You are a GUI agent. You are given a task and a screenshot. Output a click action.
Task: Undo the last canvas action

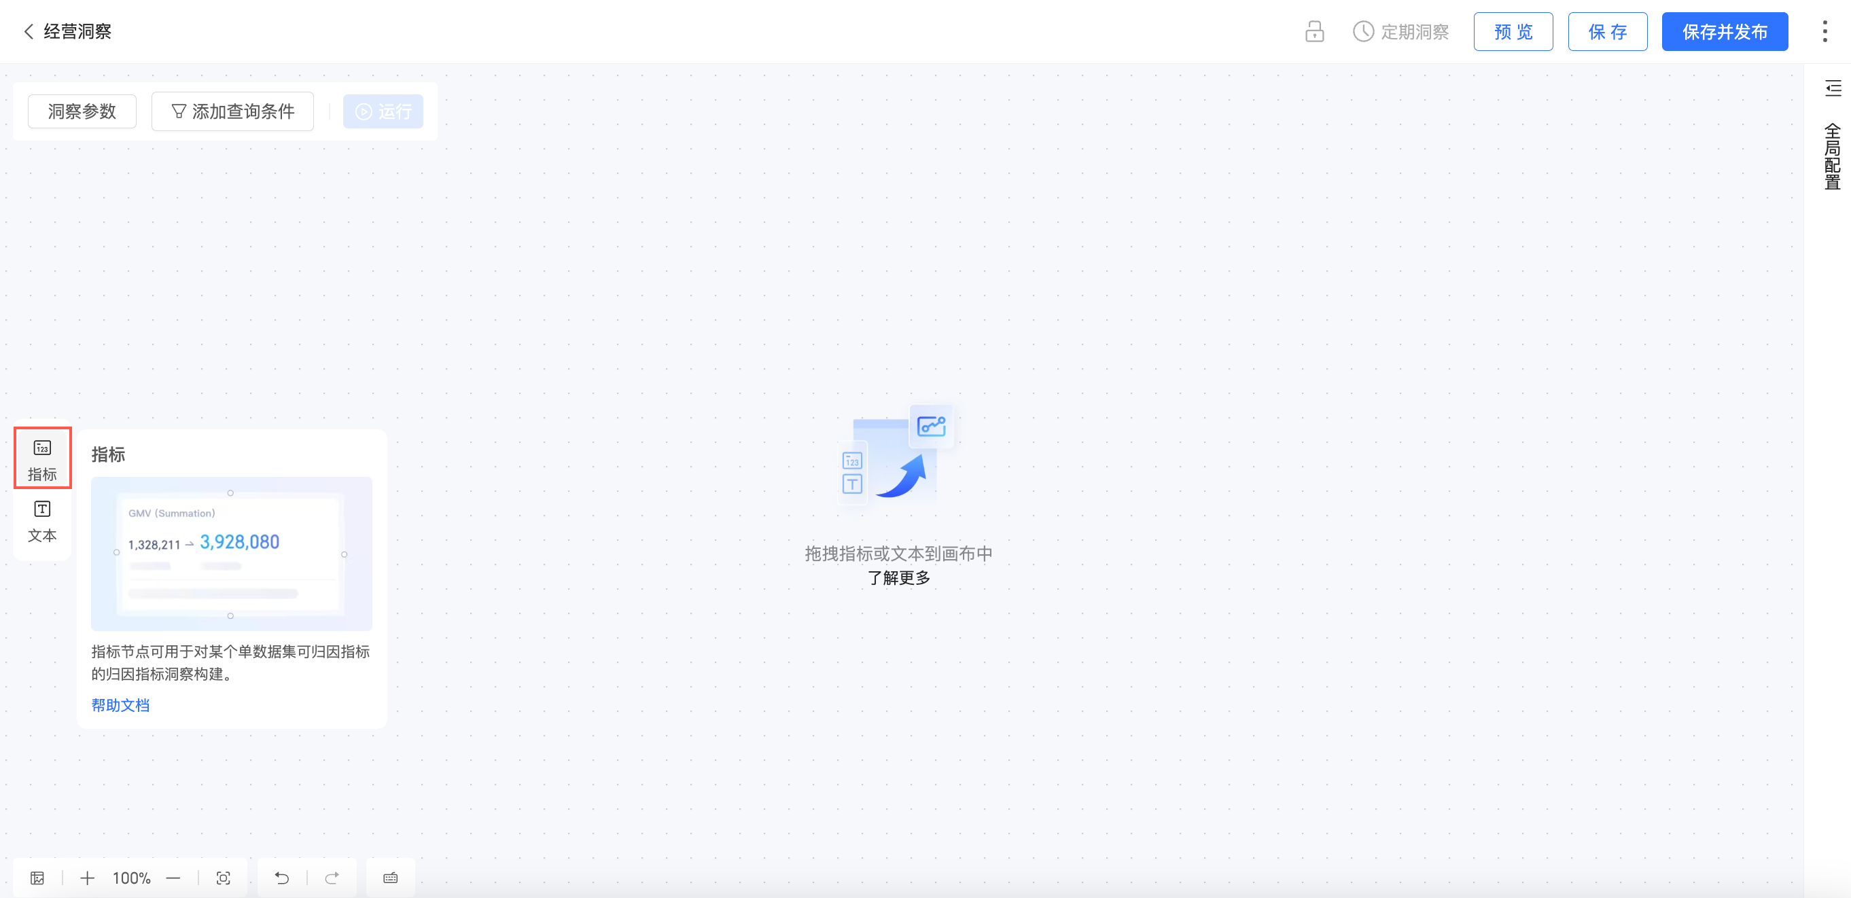point(282,878)
